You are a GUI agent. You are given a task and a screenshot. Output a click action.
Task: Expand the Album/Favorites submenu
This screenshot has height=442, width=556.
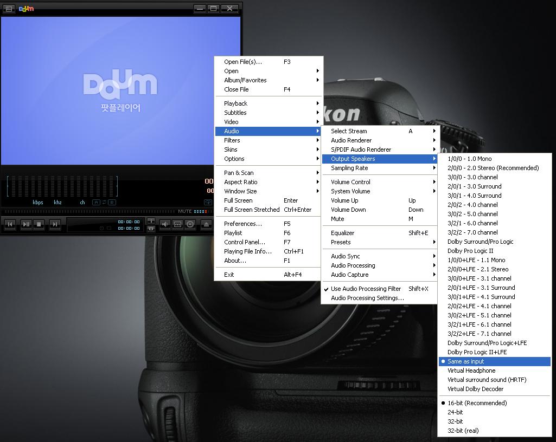click(269, 80)
